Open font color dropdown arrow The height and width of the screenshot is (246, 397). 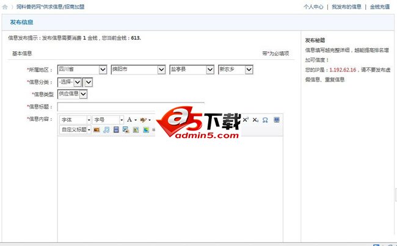[x=136, y=120]
